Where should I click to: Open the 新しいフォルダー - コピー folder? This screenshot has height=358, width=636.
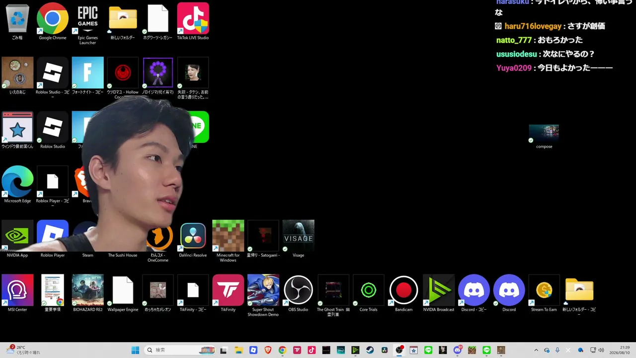tap(579, 295)
